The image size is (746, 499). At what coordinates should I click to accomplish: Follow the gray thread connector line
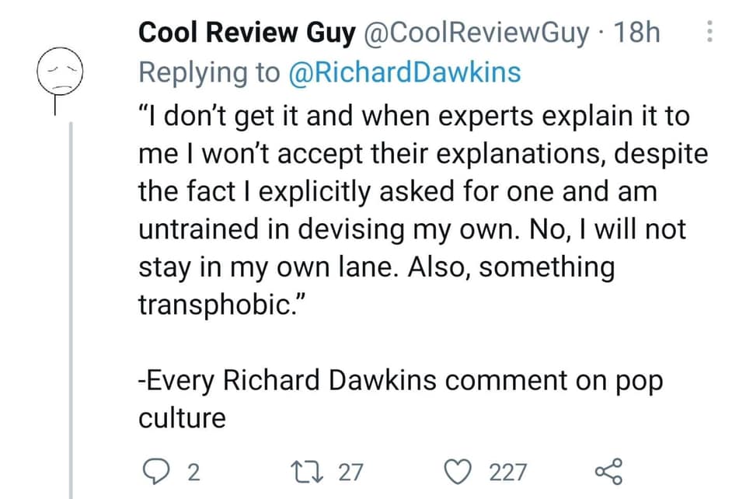pyautogui.click(x=71, y=311)
